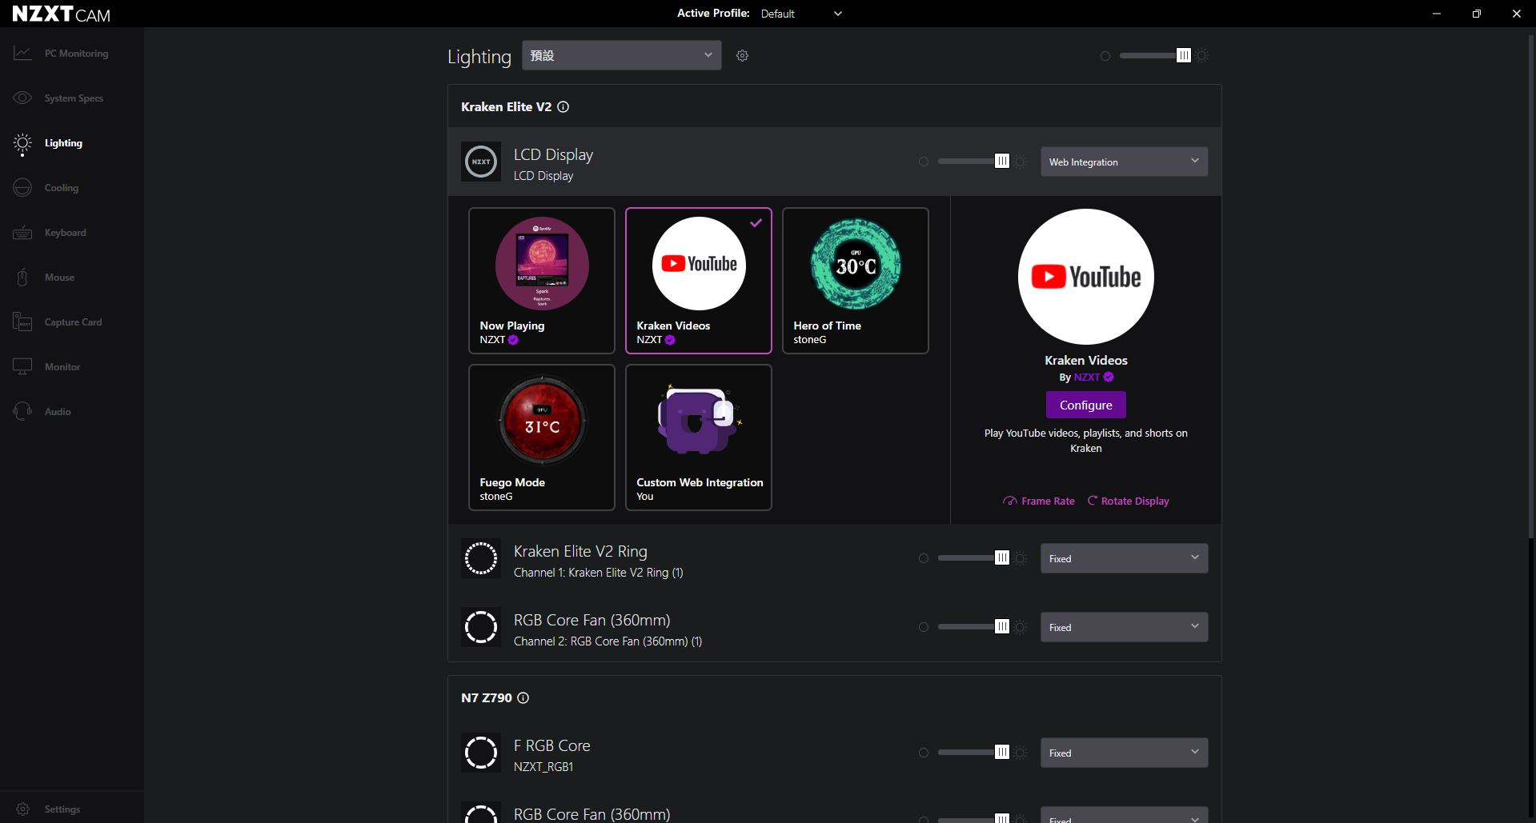
Task: Click the PC Monitoring chart icon
Action: click(22, 54)
